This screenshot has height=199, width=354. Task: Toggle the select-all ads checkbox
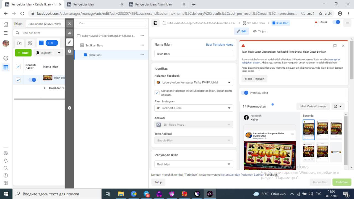tap(18, 66)
